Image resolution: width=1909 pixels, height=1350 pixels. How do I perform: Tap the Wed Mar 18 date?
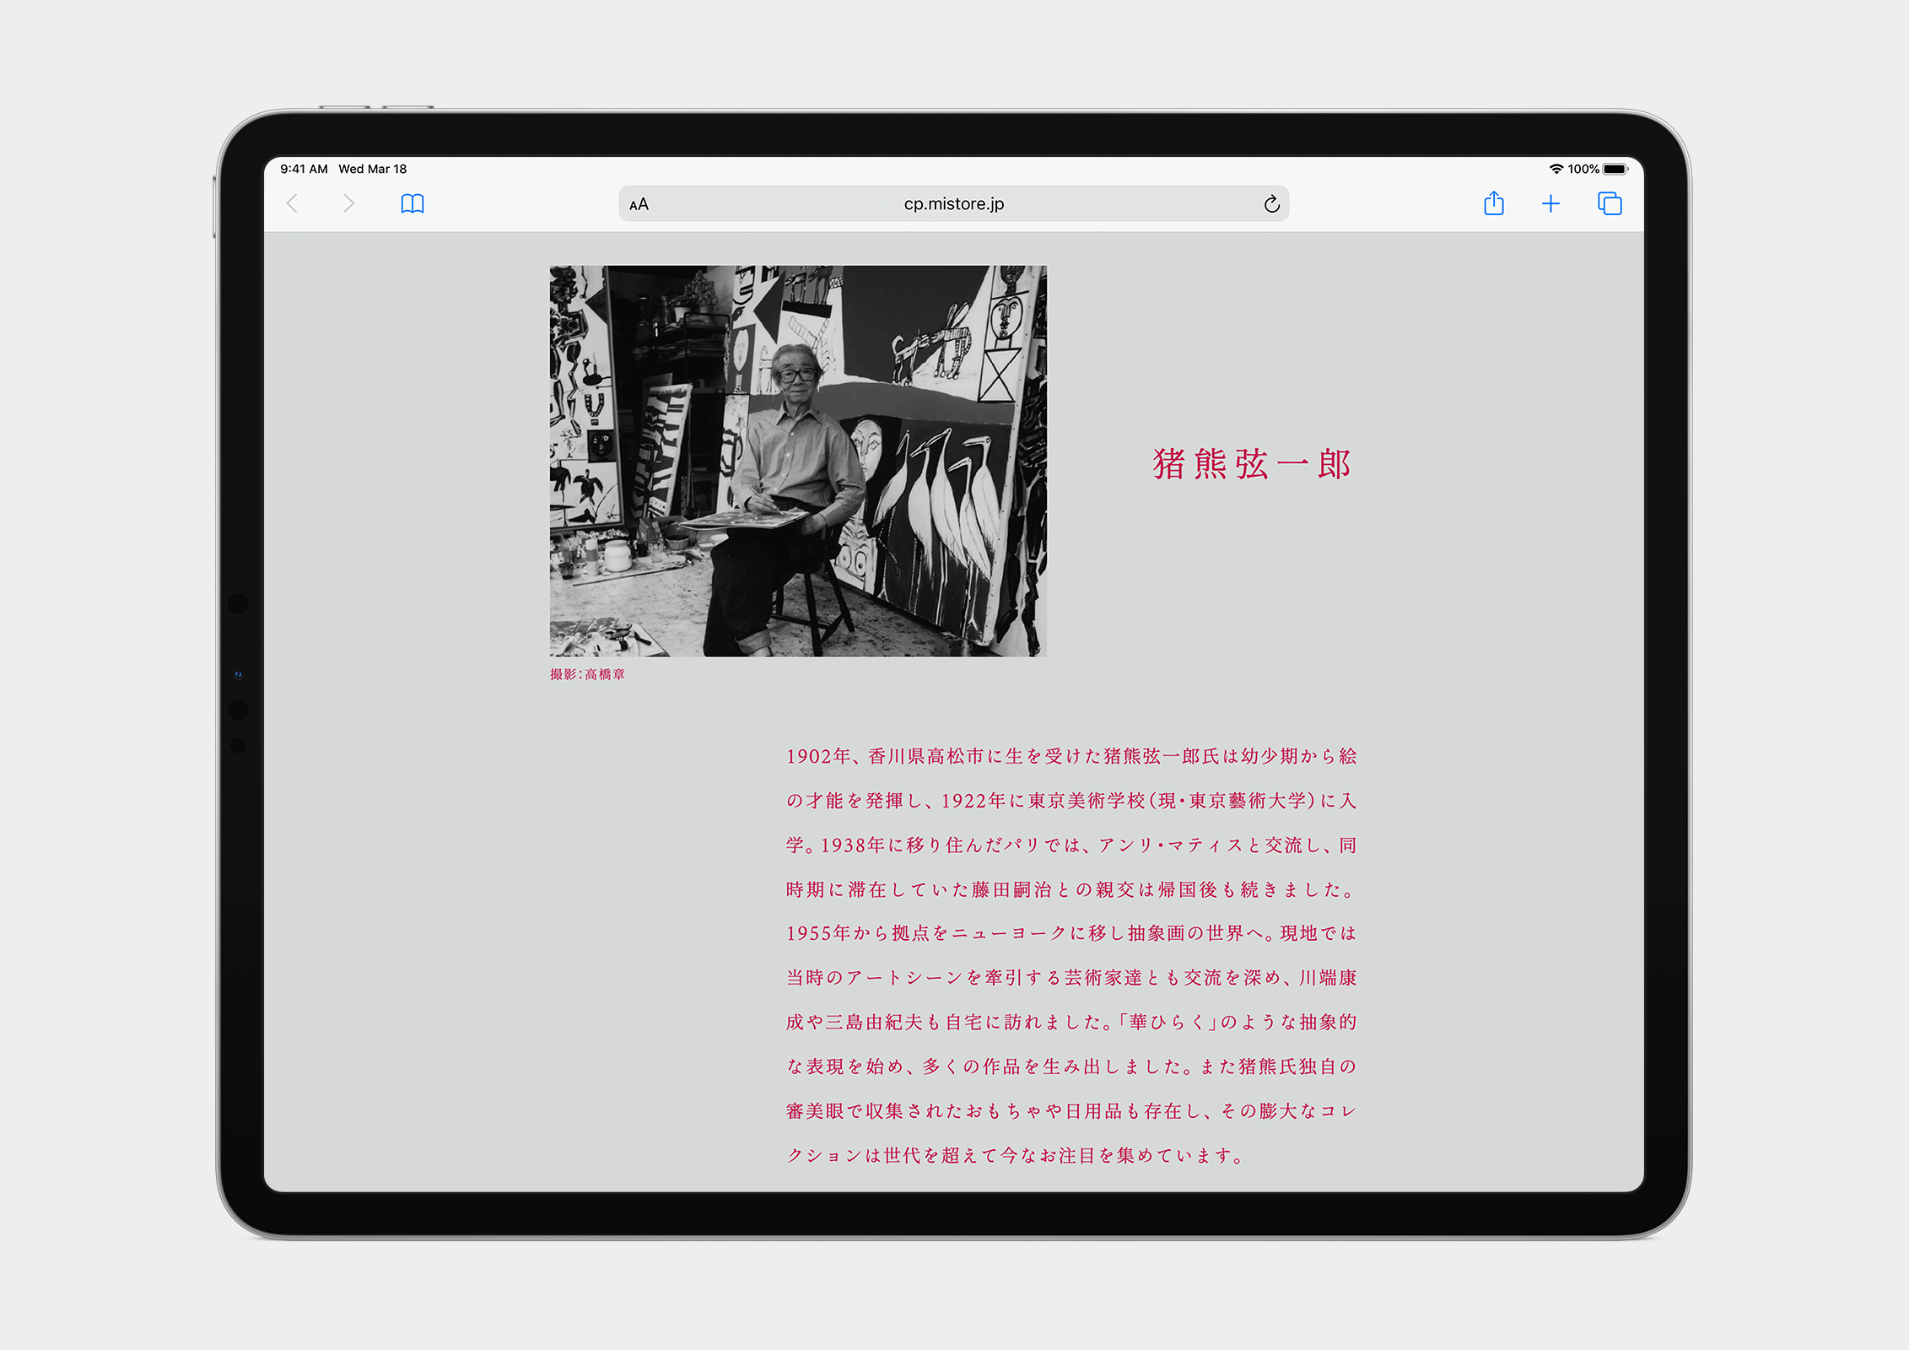[x=372, y=169]
